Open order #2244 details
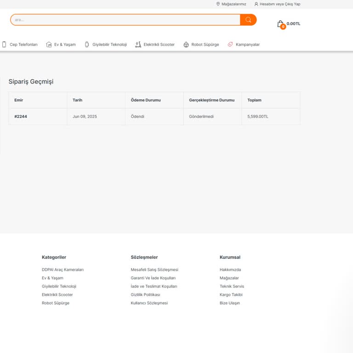The height and width of the screenshot is (353, 353). click(x=21, y=117)
